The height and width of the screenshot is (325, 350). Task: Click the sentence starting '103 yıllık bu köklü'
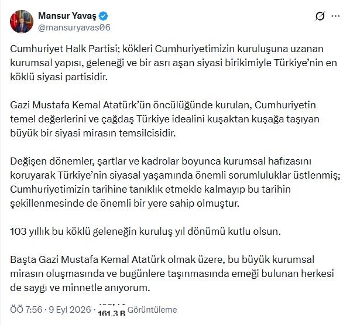click(x=145, y=231)
